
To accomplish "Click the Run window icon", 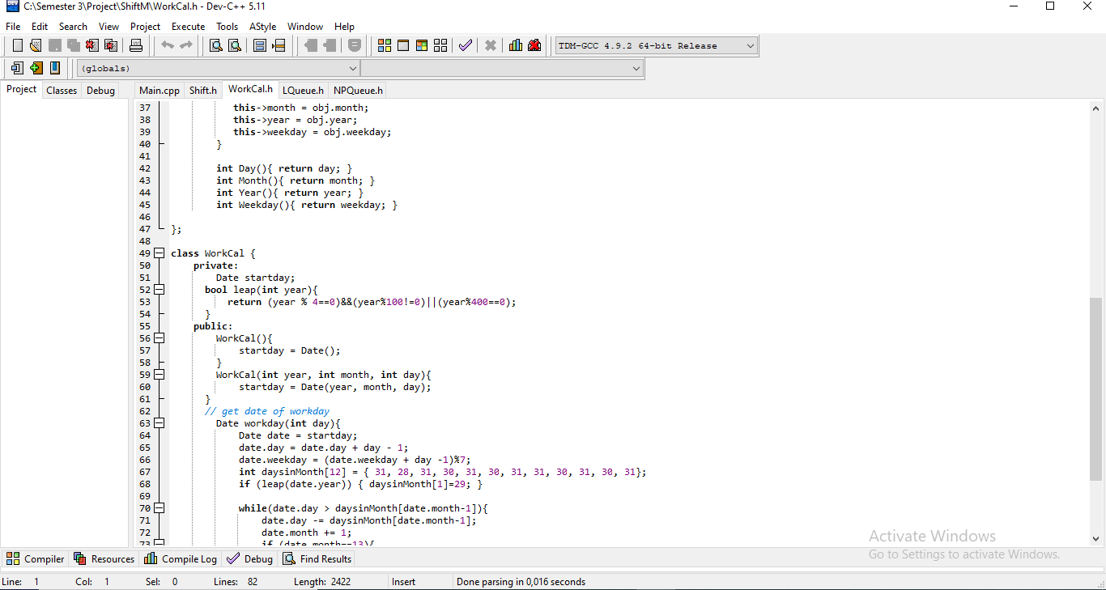I will tap(403, 45).
